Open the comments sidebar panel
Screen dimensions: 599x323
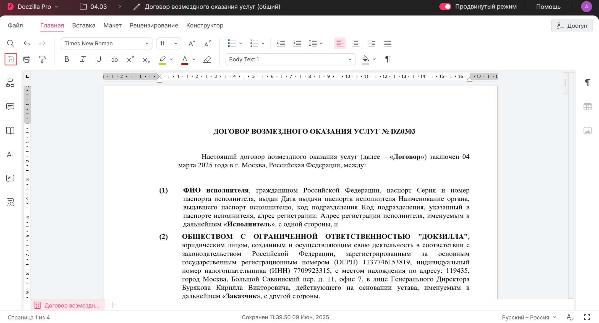click(10, 106)
